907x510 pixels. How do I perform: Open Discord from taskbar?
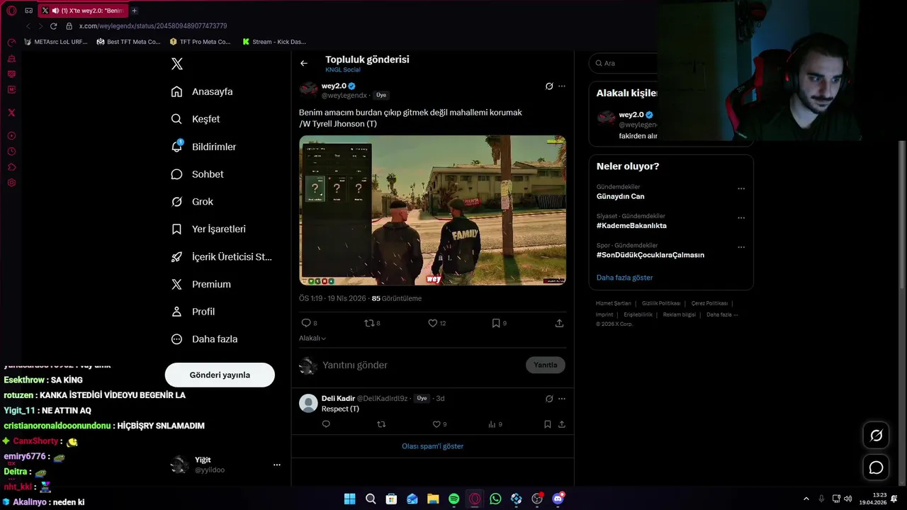click(558, 499)
